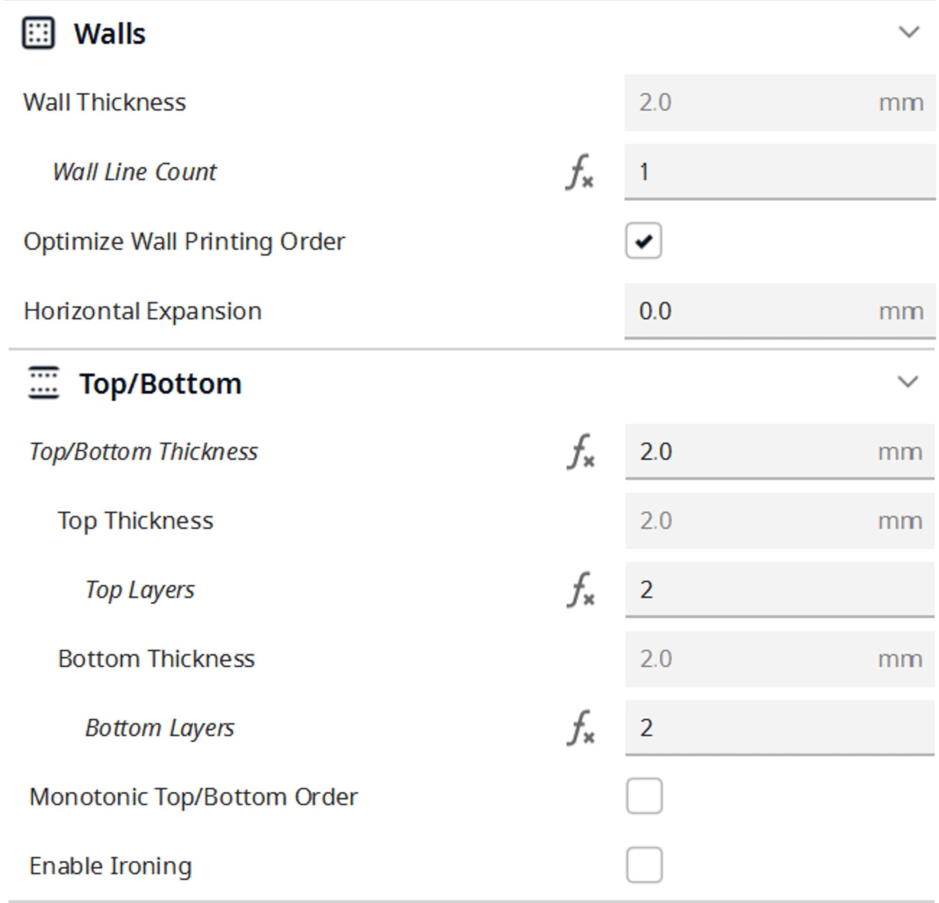Reset Bottom Layers formula icon
The width and height of the screenshot is (939, 903).
coord(581,728)
